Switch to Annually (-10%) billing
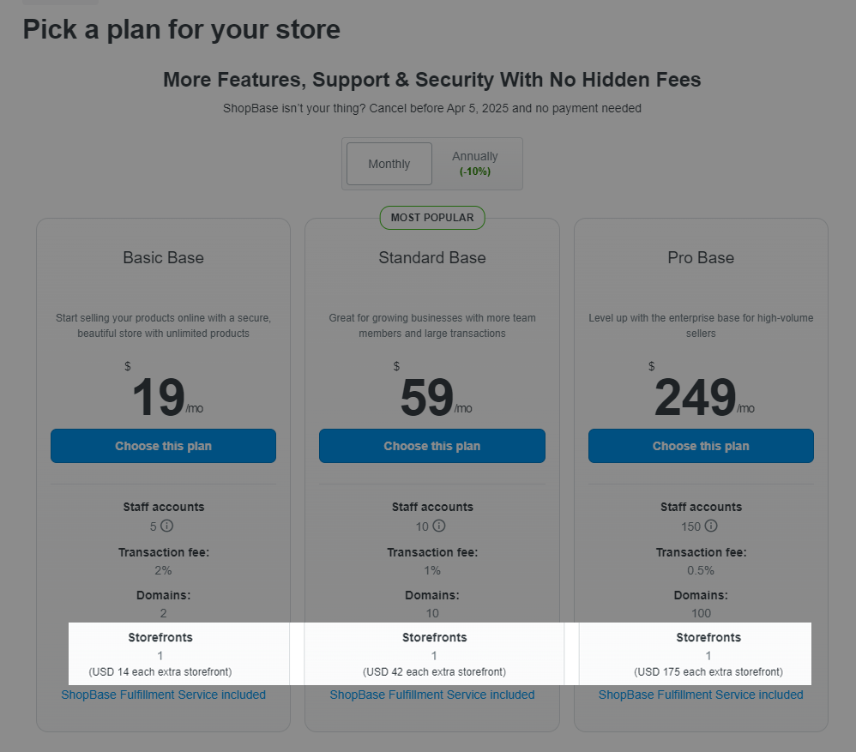856x752 pixels. pos(475,164)
